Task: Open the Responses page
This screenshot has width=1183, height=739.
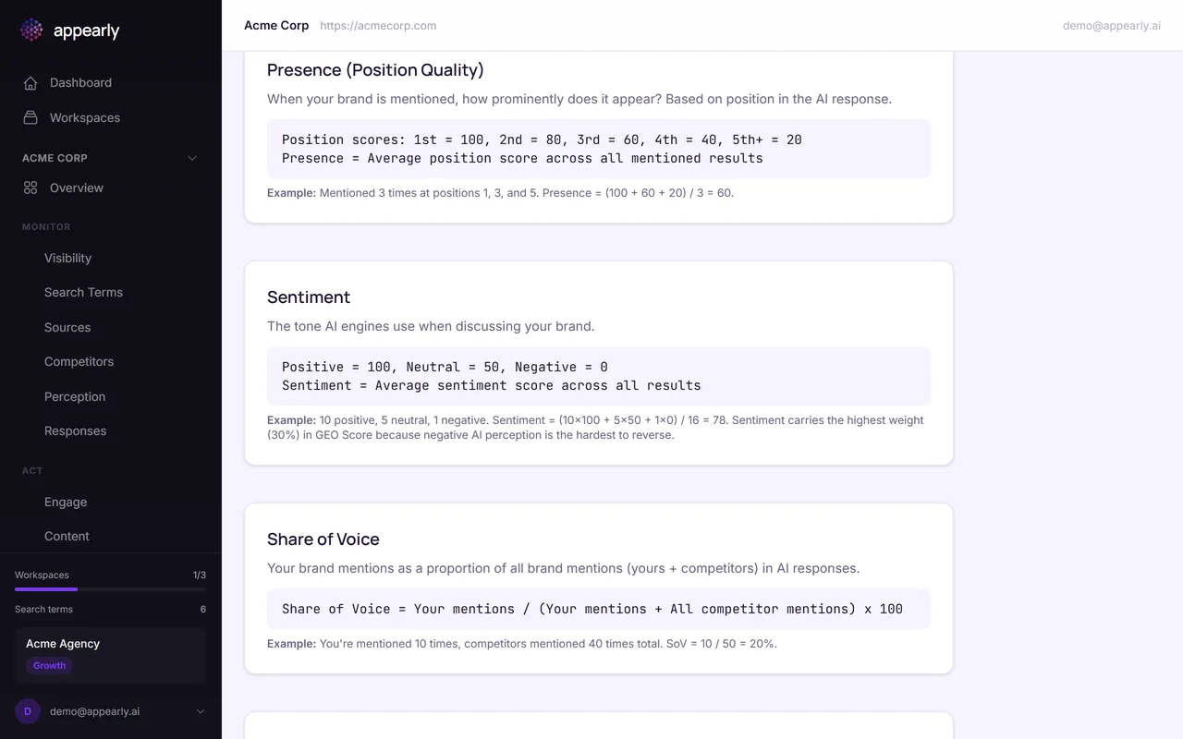Action: tap(75, 430)
